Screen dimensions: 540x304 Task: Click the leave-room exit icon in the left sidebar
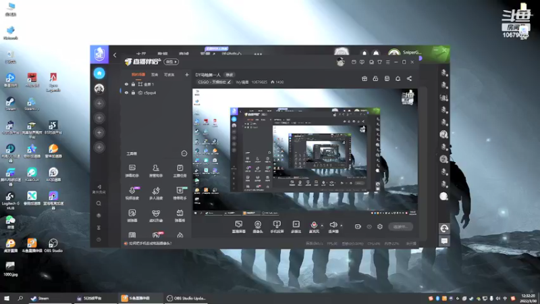99,189
